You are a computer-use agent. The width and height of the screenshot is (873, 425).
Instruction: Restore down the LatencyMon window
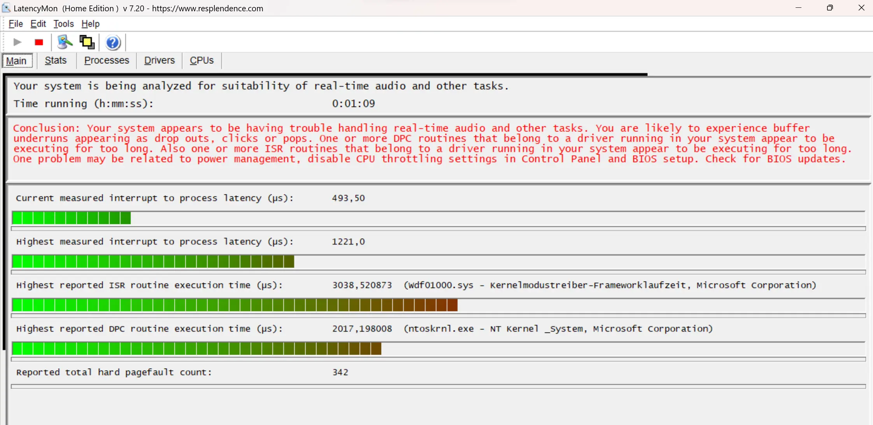click(x=830, y=8)
